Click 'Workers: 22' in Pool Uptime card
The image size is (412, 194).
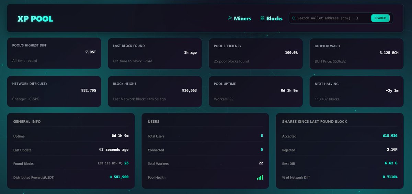pyautogui.click(x=224, y=99)
